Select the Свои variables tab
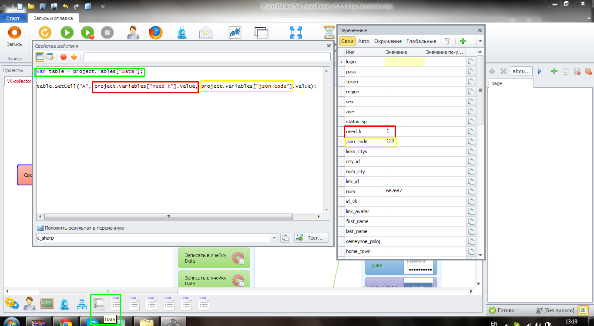Viewport: 594px width, 326px height. point(347,41)
